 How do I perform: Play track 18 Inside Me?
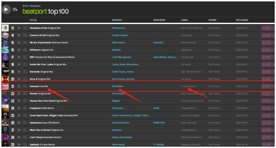click(19, 64)
